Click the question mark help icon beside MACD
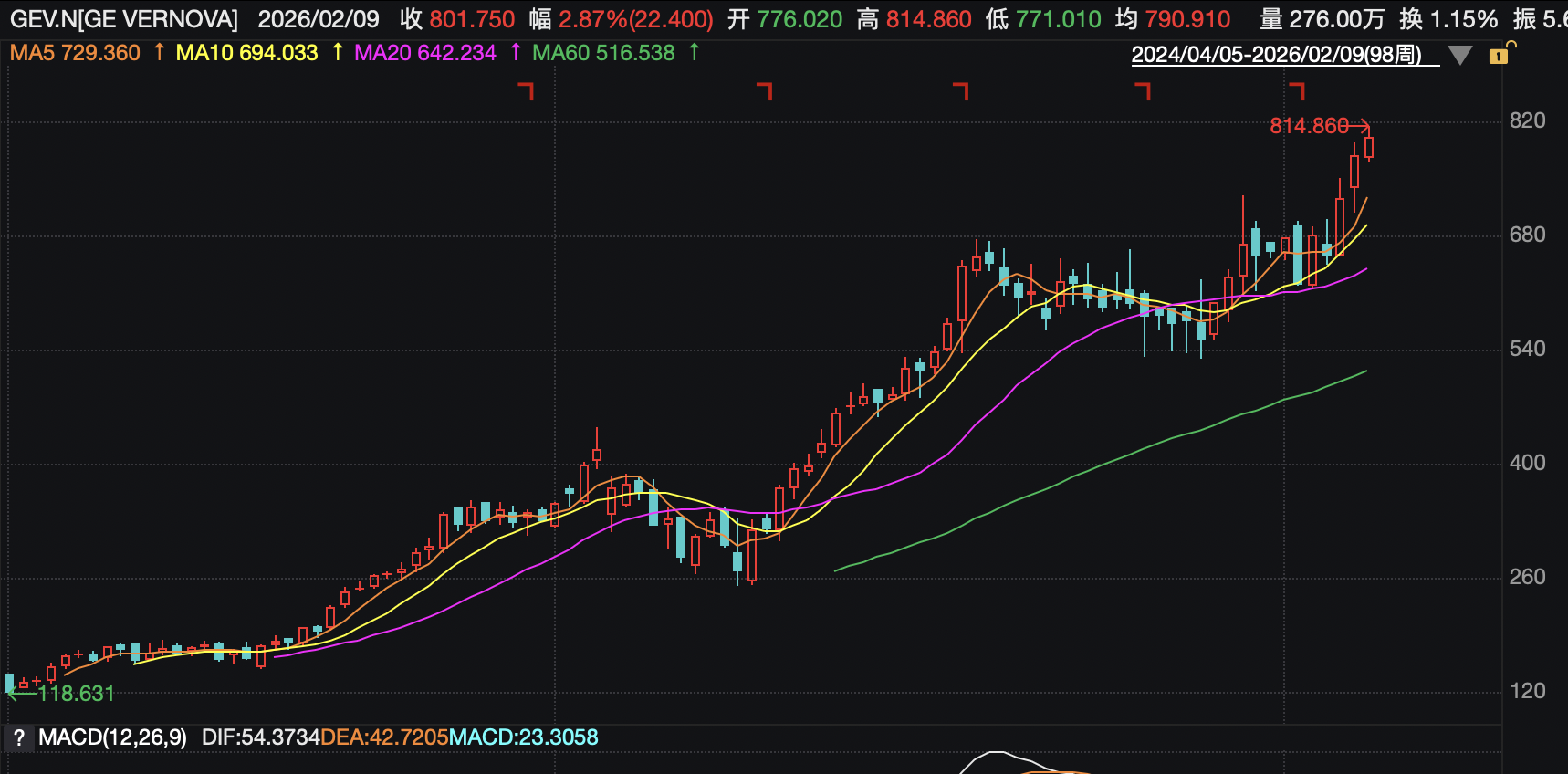1568x774 pixels. click(x=18, y=737)
